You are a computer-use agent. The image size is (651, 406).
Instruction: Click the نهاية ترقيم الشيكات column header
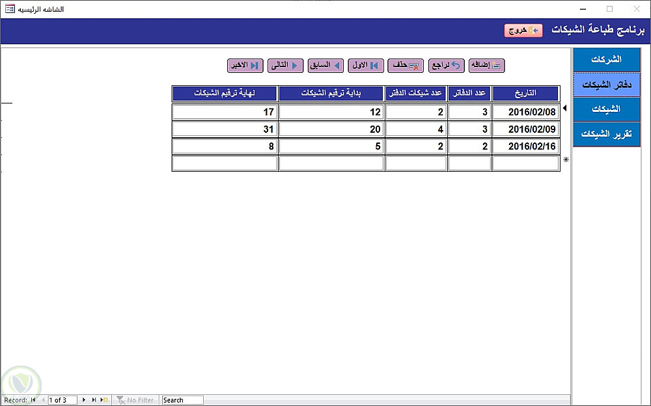coord(225,94)
